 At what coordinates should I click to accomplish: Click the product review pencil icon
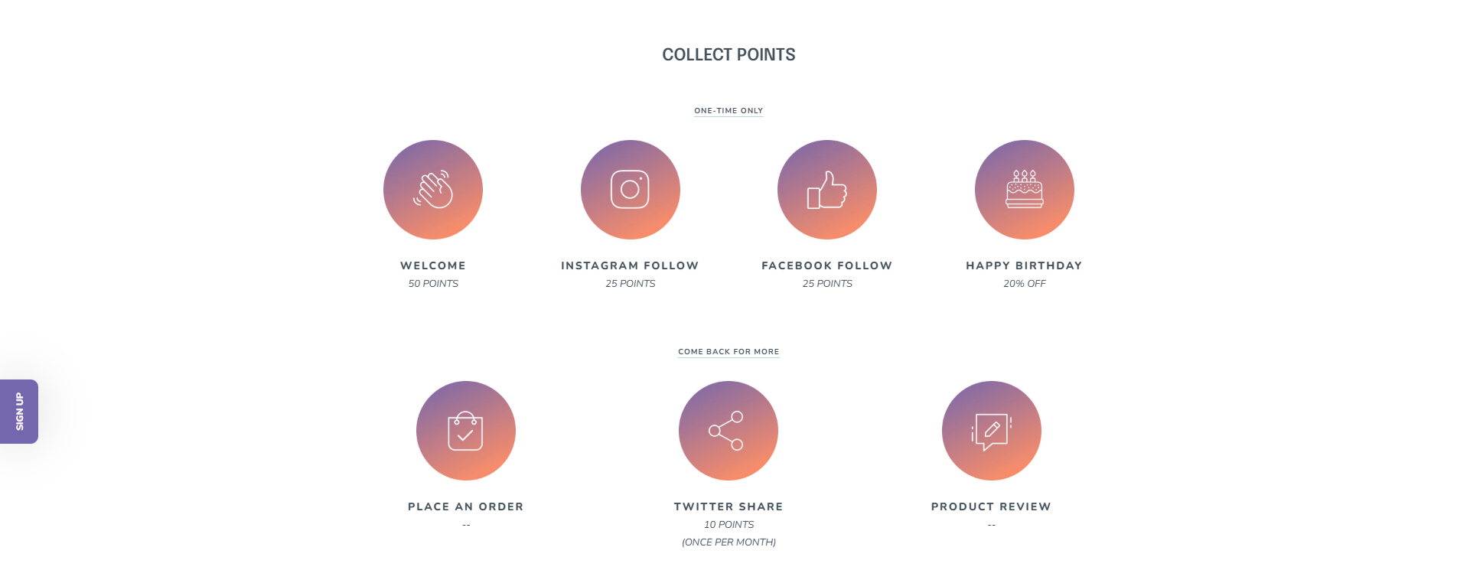[992, 431]
